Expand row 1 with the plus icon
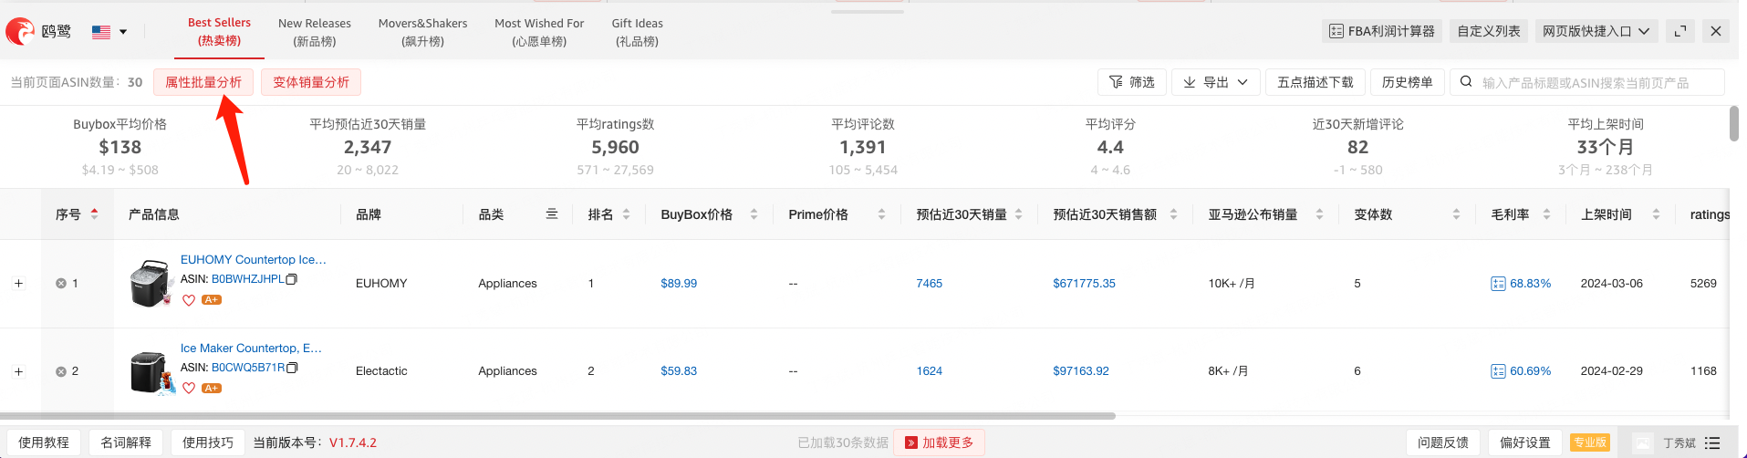This screenshot has height=458, width=1747. point(18,284)
